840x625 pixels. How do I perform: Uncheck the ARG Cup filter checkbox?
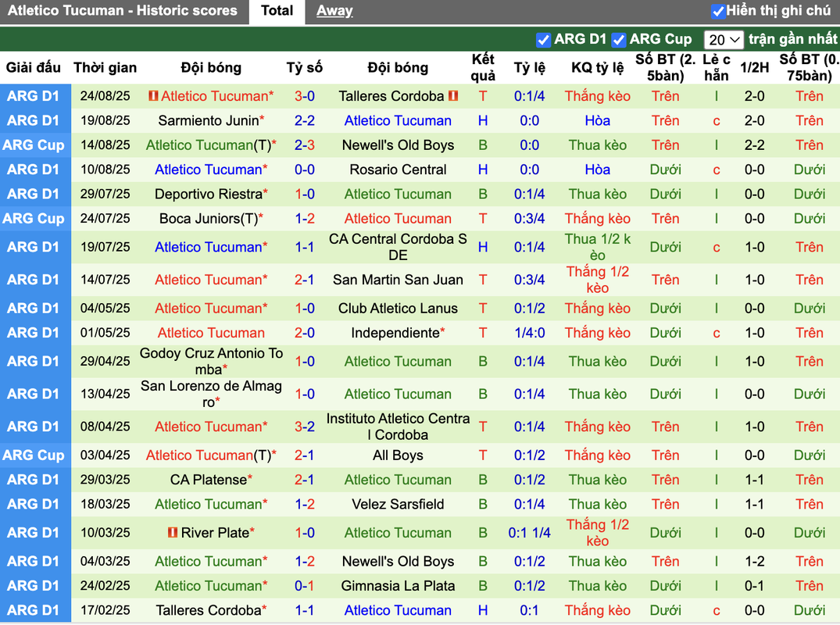pos(619,40)
